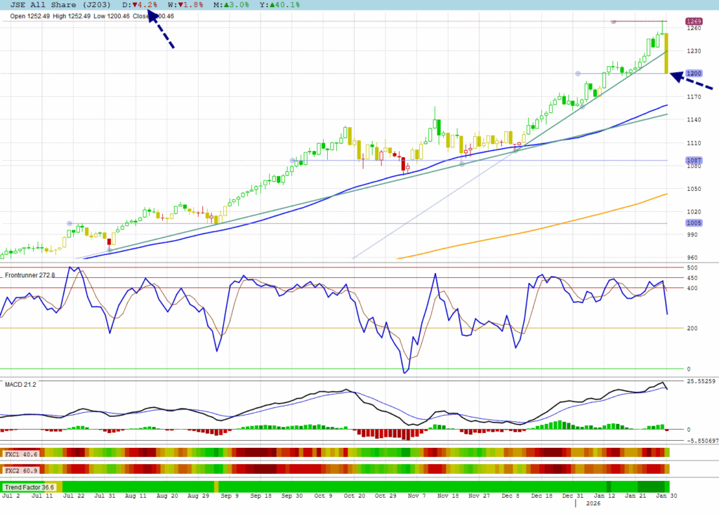Select the 1269 price level tag
The height and width of the screenshot is (516, 719).
694,22
